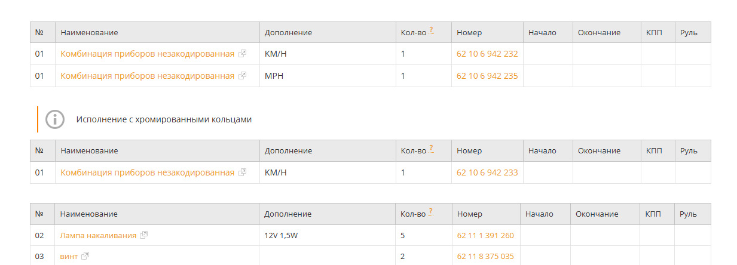This screenshot has width=737, height=265.
Task: Open Комбинация приборов незакодированная link in MPH row
Action: tap(148, 76)
